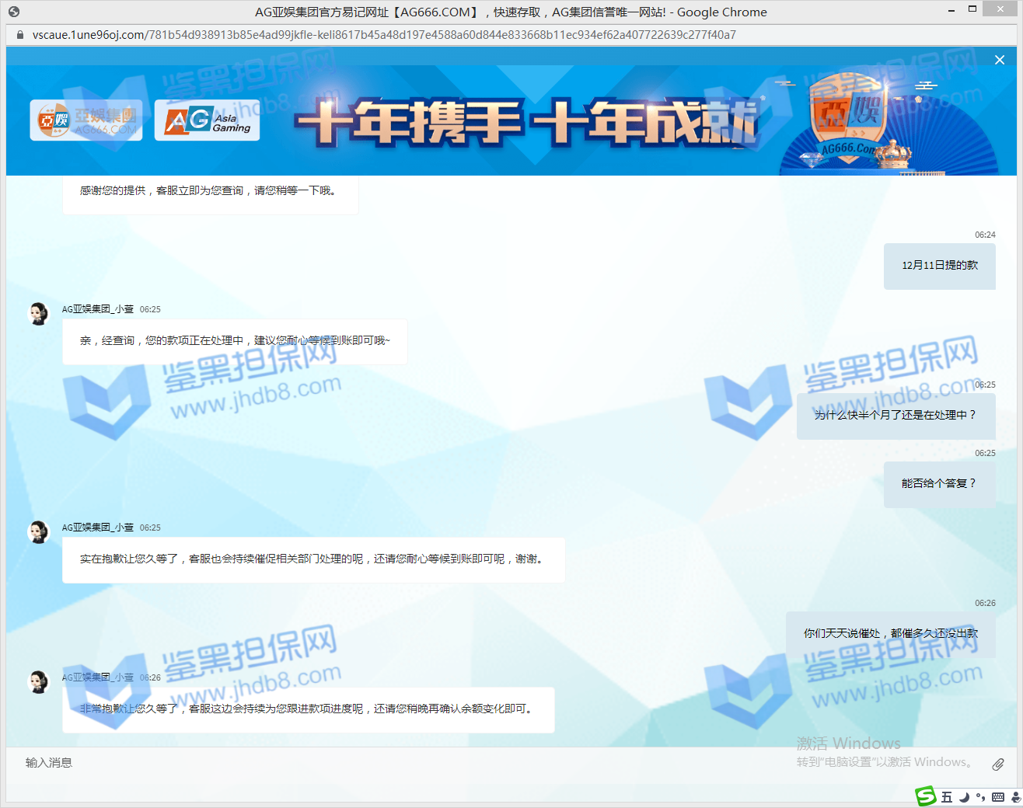Click the 亞娛集團 AG666.COM logo
This screenshot has height=808, width=1023.
[x=86, y=120]
